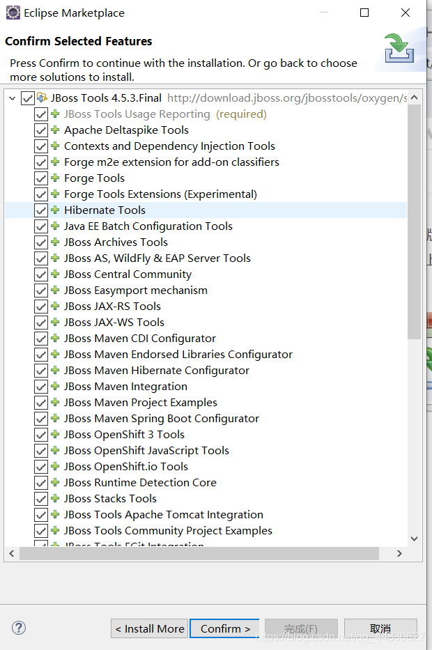Click the 取消 (Cancel) button
The width and height of the screenshot is (432, 650).
click(x=380, y=629)
